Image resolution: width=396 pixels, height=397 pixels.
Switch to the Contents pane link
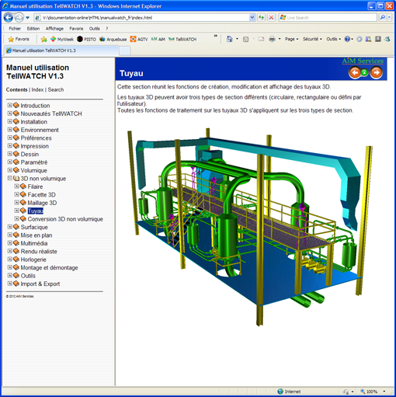click(16, 89)
